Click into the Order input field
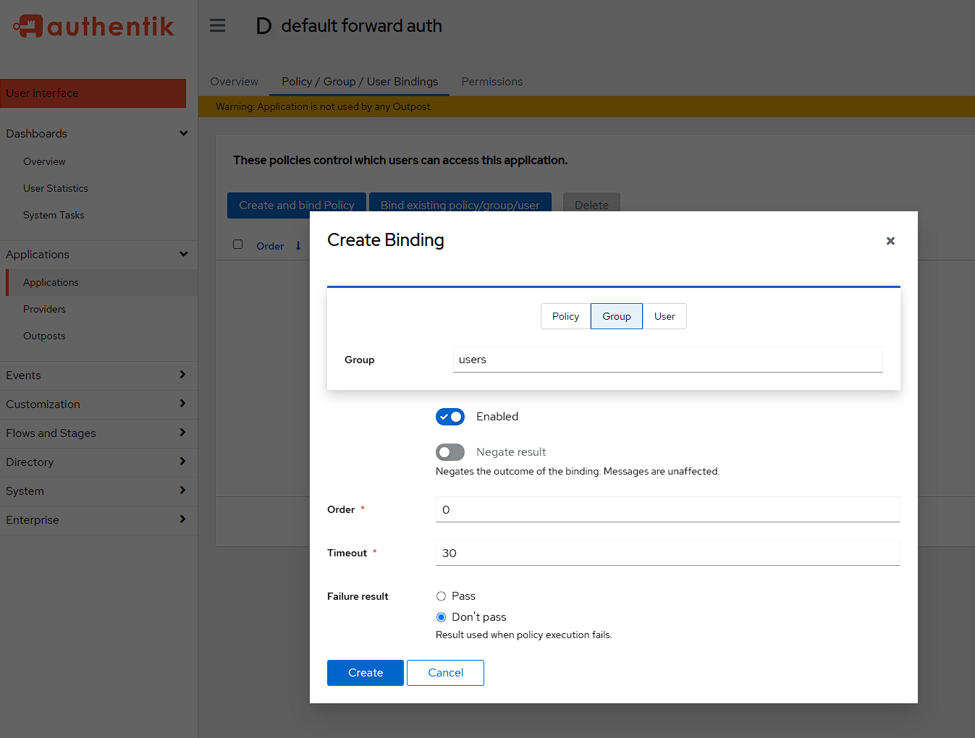Viewport: 975px width, 738px height. pyautogui.click(x=667, y=509)
